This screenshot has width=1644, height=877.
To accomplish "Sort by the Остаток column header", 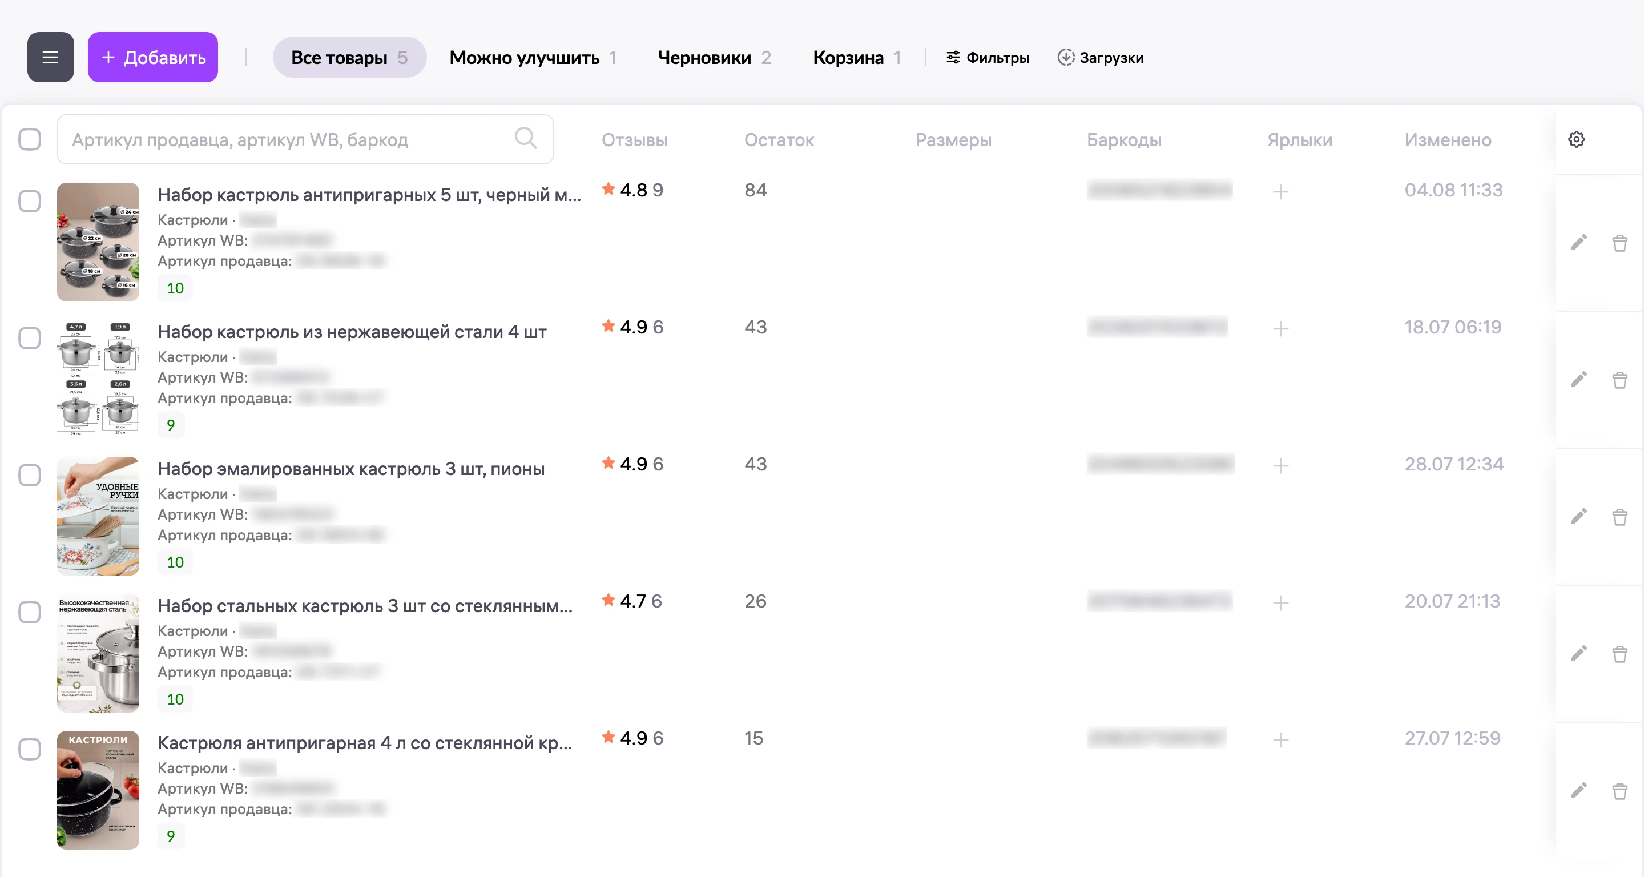I will tap(779, 140).
